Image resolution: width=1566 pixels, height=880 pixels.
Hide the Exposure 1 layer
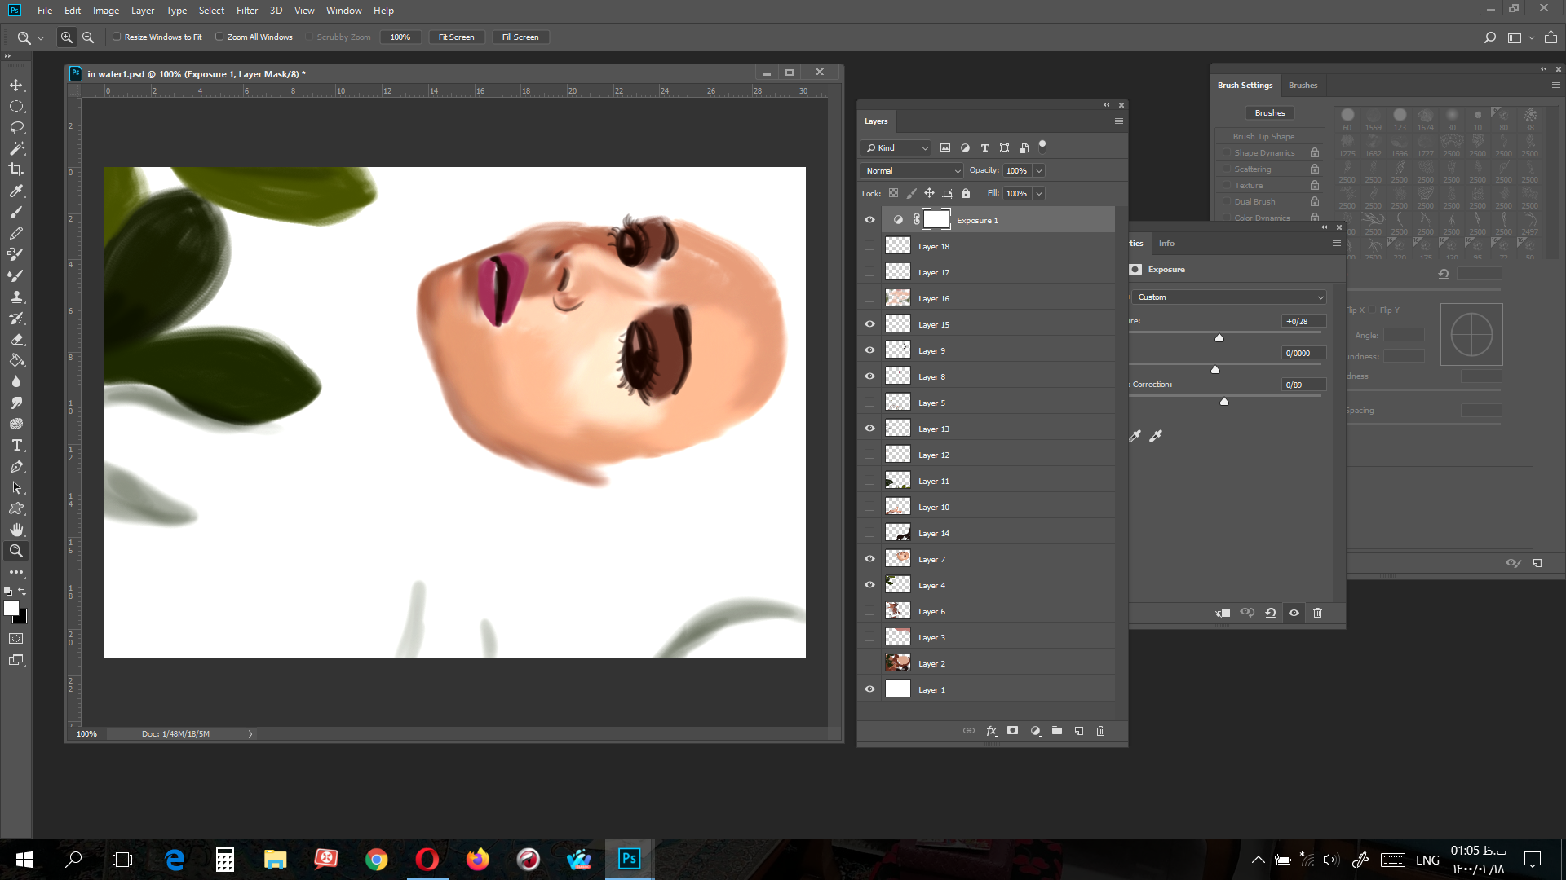click(869, 220)
